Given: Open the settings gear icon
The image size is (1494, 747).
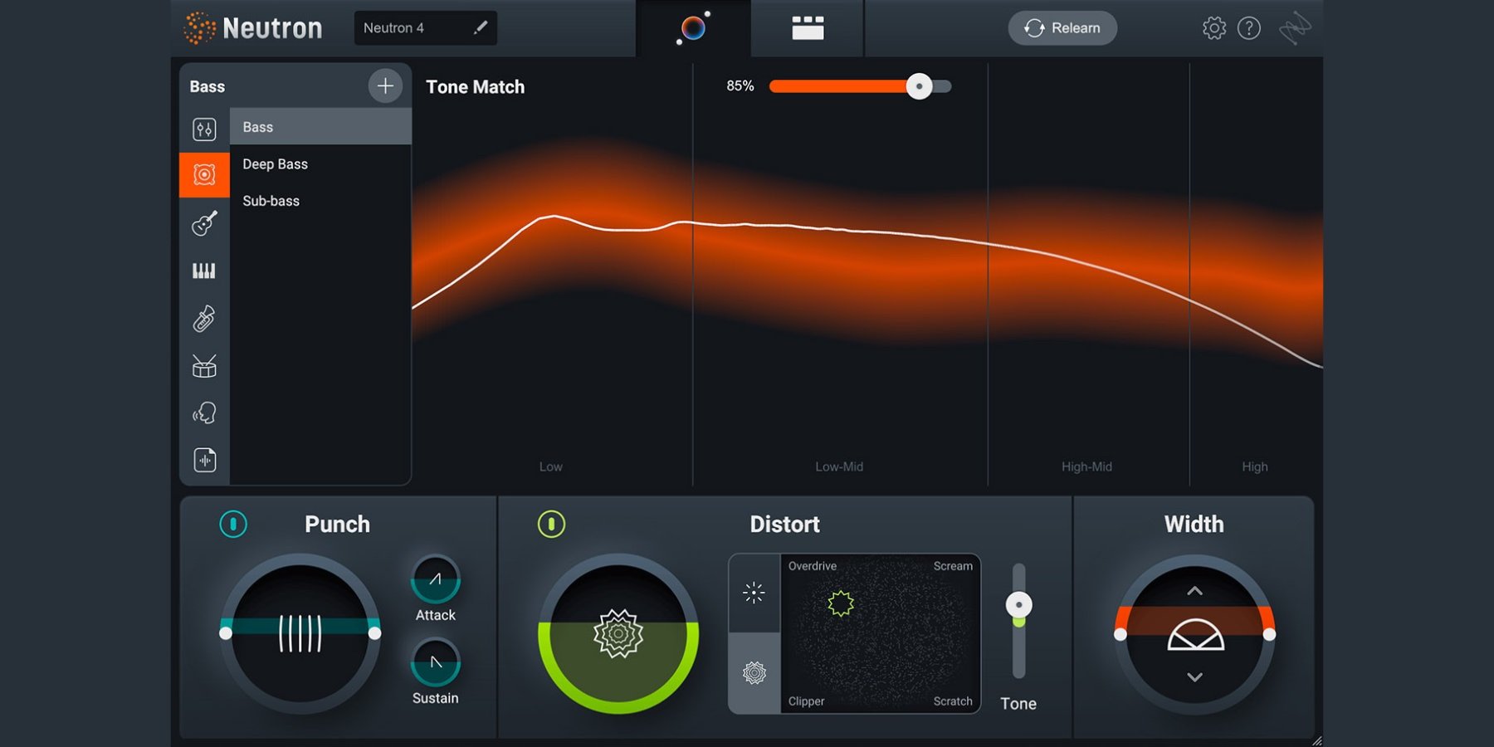Looking at the screenshot, I should [x=1213, y=28].
